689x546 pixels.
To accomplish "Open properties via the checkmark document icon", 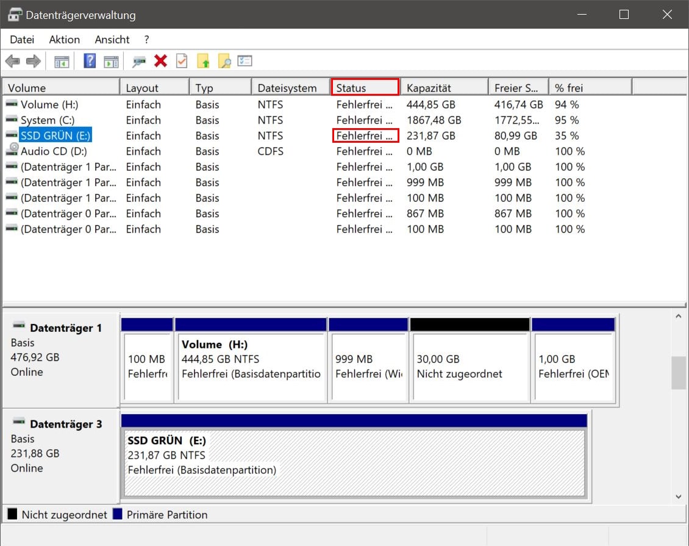I will [x=182, y=60].
